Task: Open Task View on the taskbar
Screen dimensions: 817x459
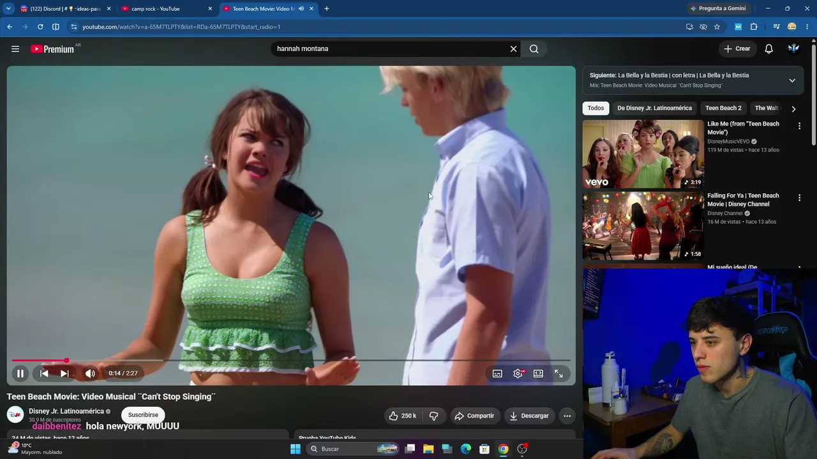Action: point(410,449)
